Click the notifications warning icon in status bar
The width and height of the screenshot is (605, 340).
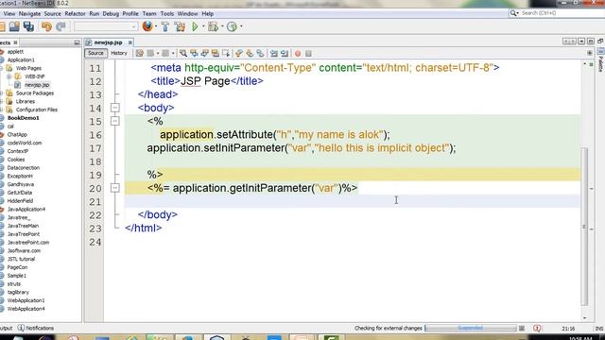[x=537, y=328]
